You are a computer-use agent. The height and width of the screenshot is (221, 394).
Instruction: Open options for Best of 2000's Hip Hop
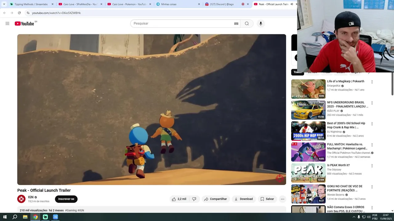pyautogui.click(x=372, y=124)
